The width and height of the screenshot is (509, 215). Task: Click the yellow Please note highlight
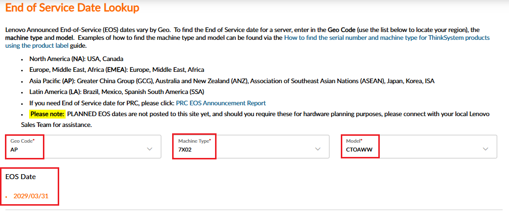[x=48, y=114]
